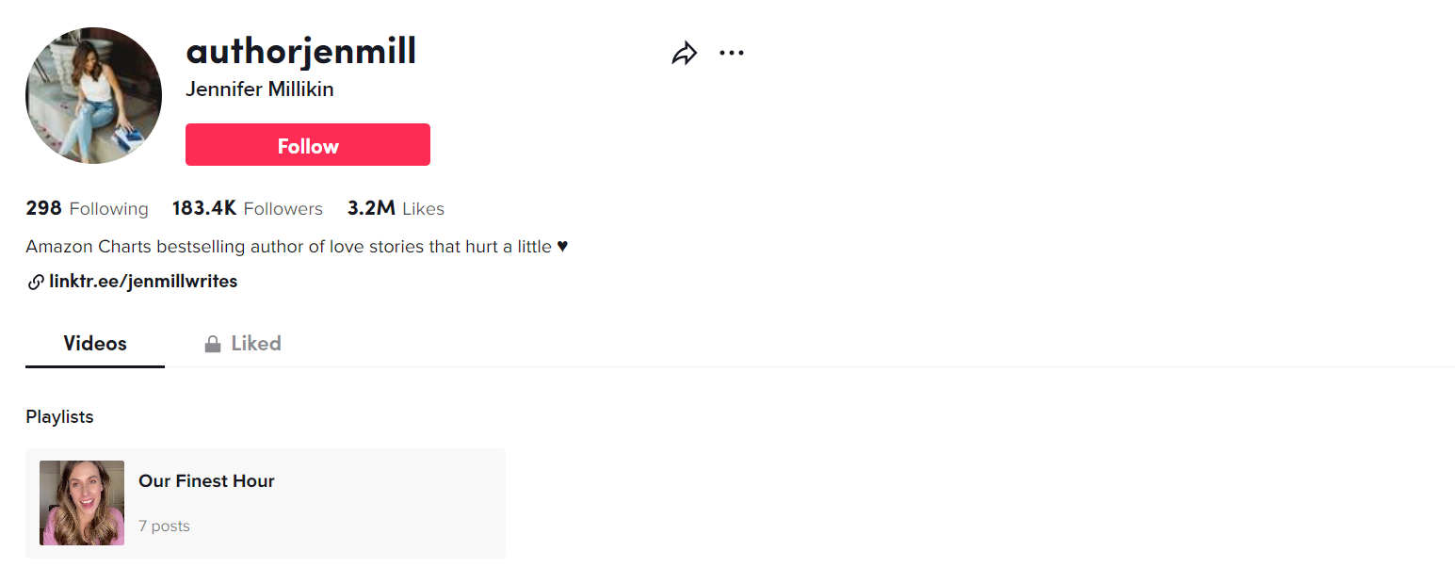
Task: Open the round profile avatar photo
Action: [x=93, y=95]
